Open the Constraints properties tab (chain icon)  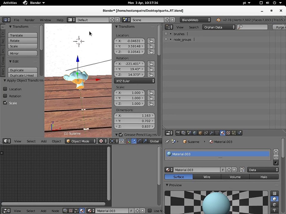(x=206, y=133)
